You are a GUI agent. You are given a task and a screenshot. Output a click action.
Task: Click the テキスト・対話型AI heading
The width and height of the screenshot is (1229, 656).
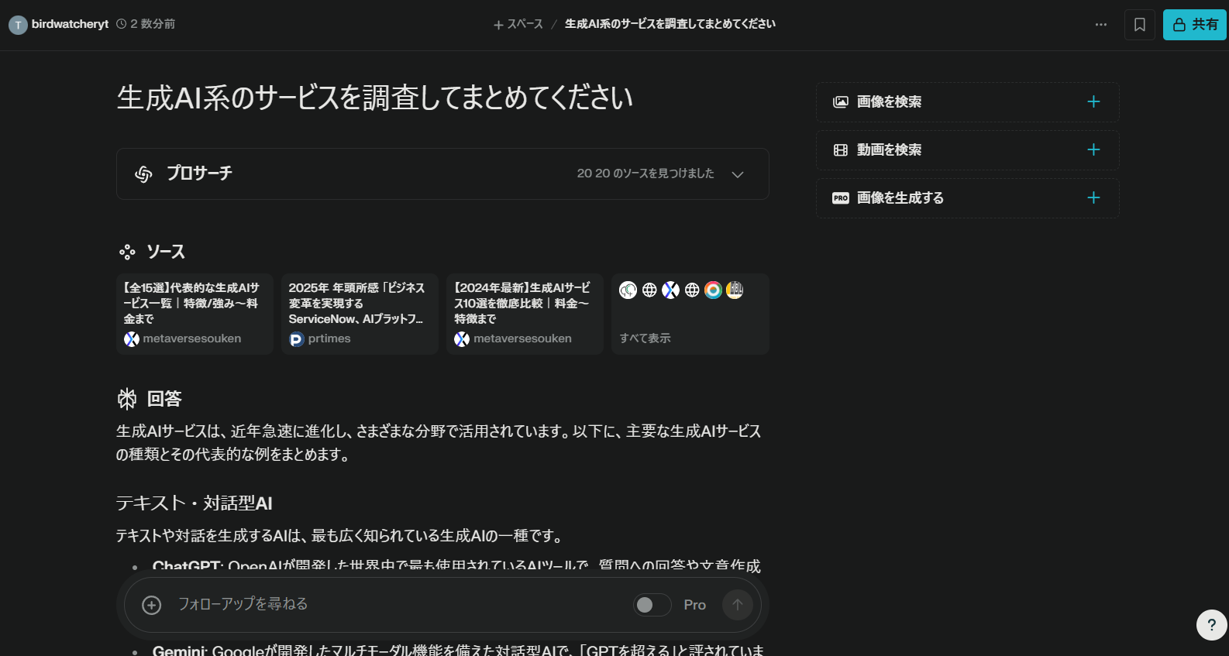[x=194, y=503]
